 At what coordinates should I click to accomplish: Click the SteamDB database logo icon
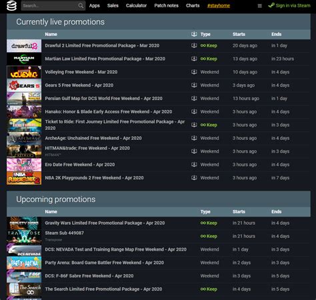pos(11,5)
